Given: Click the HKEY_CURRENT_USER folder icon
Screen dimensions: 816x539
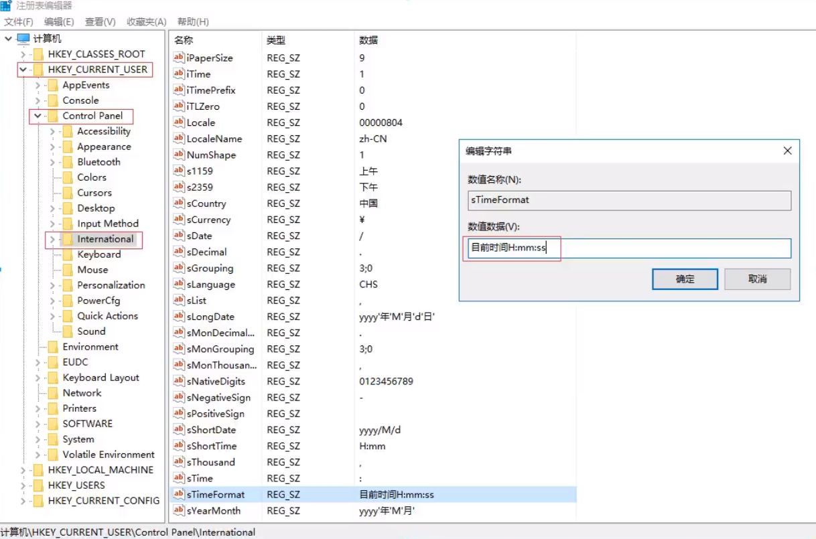Looking at the screenshot, I should [38, 70].
